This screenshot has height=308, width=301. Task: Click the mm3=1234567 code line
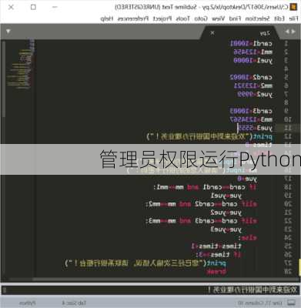click(251, 119)
